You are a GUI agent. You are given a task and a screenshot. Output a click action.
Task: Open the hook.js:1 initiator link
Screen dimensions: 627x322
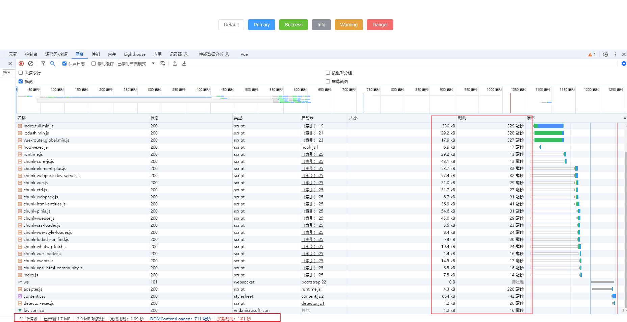pyautogui.click(x=310, y=147)
